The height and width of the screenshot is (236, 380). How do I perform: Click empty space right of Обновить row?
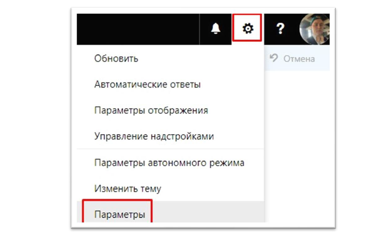pyautogui.click(x=204, y=58)
